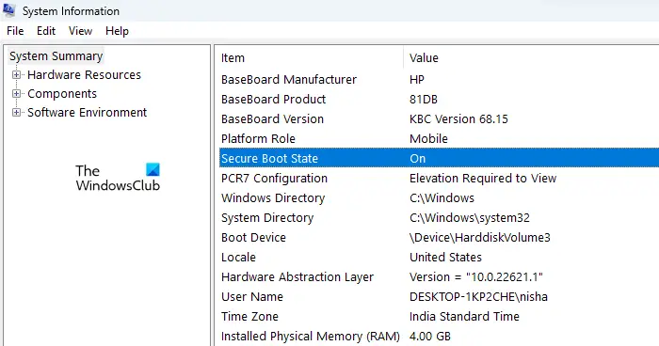Click the value HP
Image resolution: width=659 pixels, height=346 pixels.
tap(417, 80)
